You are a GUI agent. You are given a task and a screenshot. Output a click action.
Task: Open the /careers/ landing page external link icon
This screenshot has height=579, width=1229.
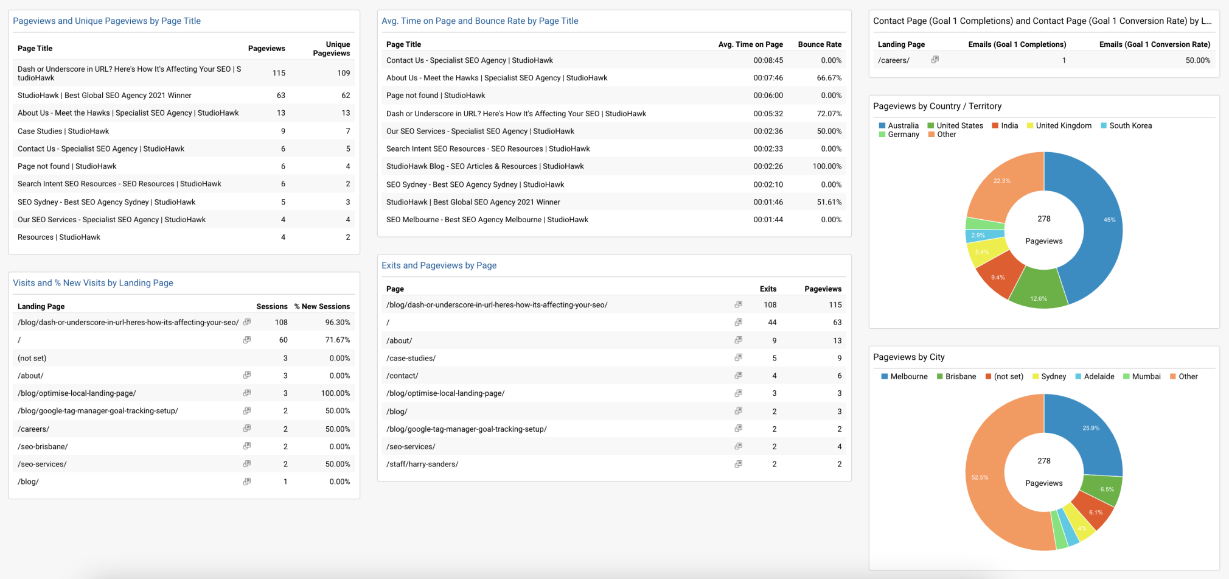coord(935,60)
